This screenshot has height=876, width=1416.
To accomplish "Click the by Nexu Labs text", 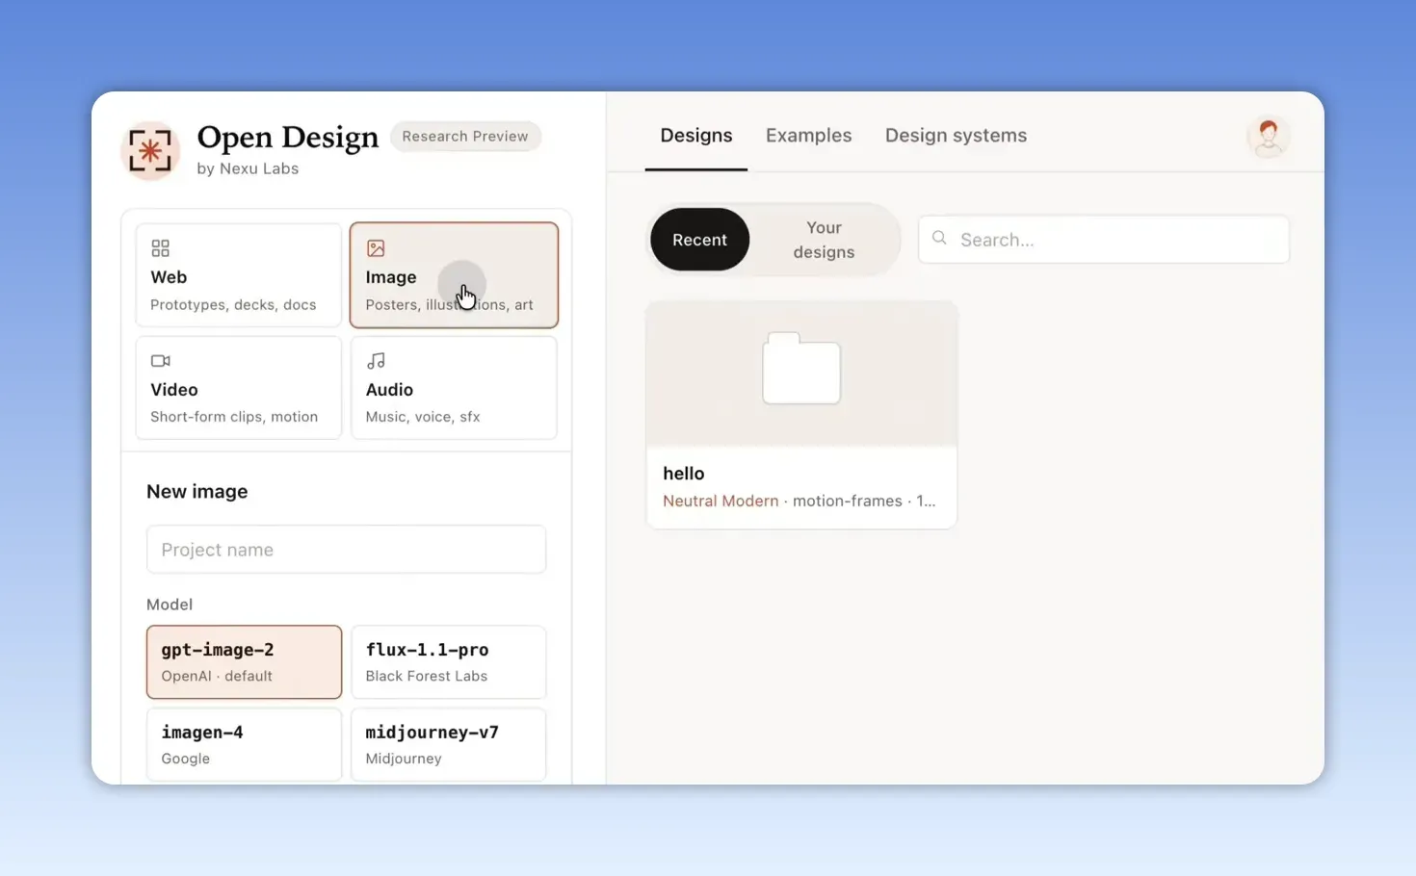I will 248,168.
